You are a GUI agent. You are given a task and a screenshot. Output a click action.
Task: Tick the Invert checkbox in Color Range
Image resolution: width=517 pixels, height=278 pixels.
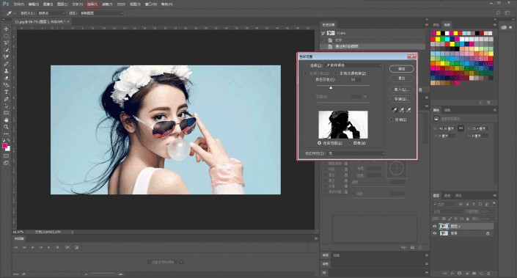[392, 120]
